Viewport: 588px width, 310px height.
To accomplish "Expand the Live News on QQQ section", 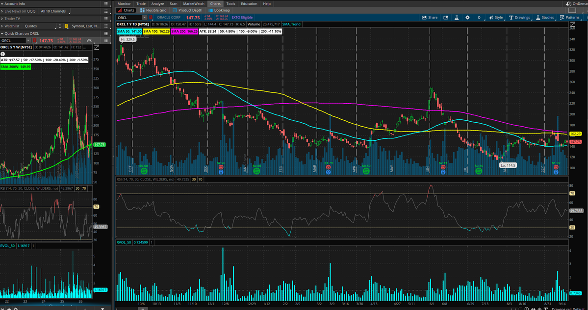I will (x=2, y=11).
